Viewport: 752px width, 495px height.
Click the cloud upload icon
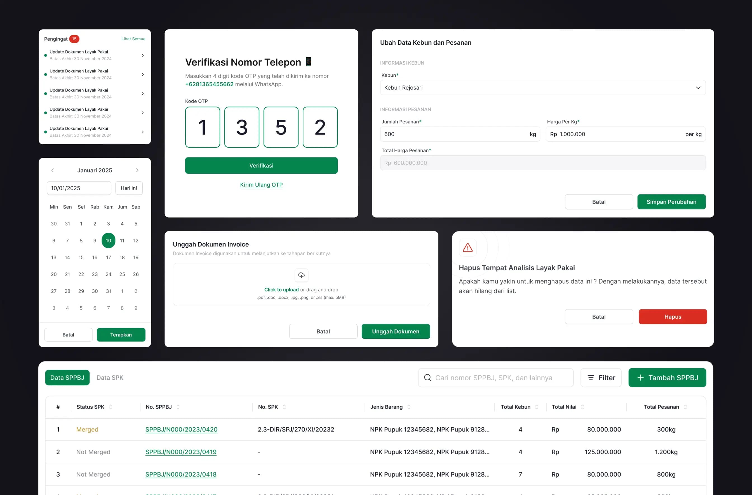tap(301, 275)
